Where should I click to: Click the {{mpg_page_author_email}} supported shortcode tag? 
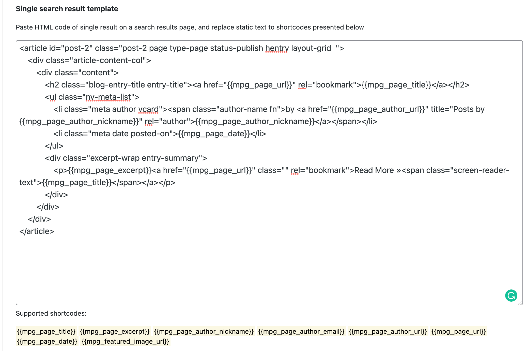pyautogui.click(x=301, y=331)
